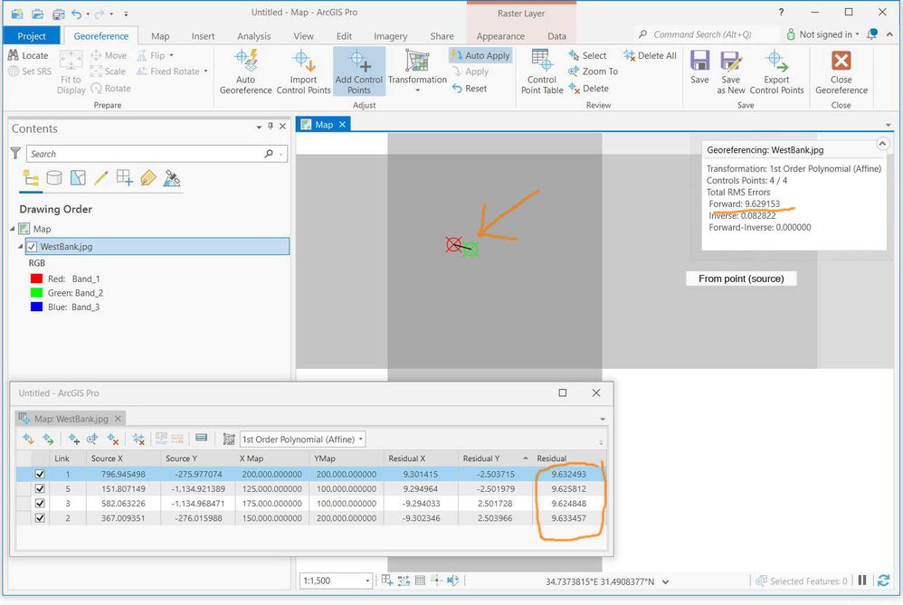Open the Control Point Table
Viewport: 903px width, 605px height.
pyautogui.click(x=541, y=71)
